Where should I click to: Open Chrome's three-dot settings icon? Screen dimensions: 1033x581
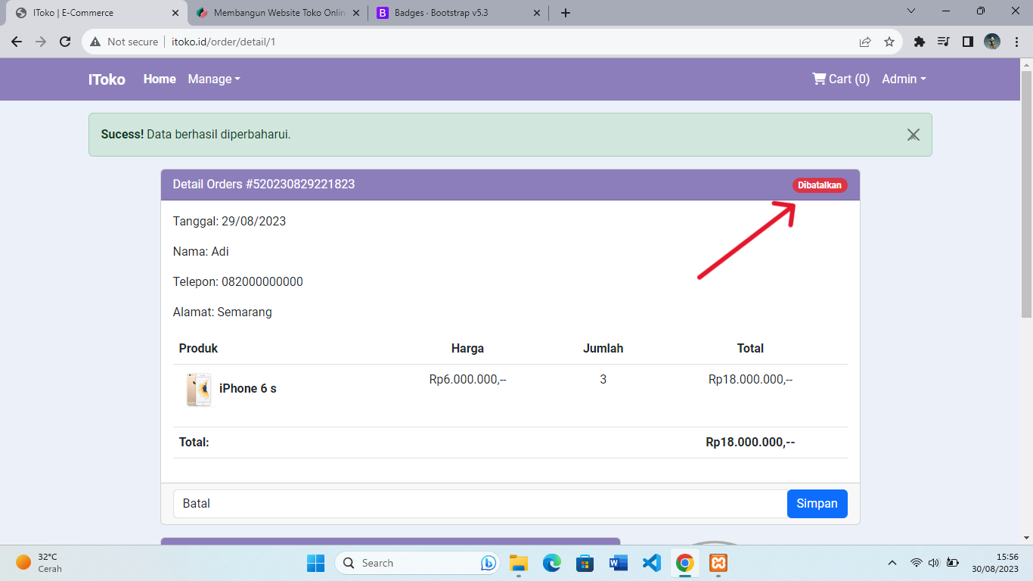tap(1018, 42)
